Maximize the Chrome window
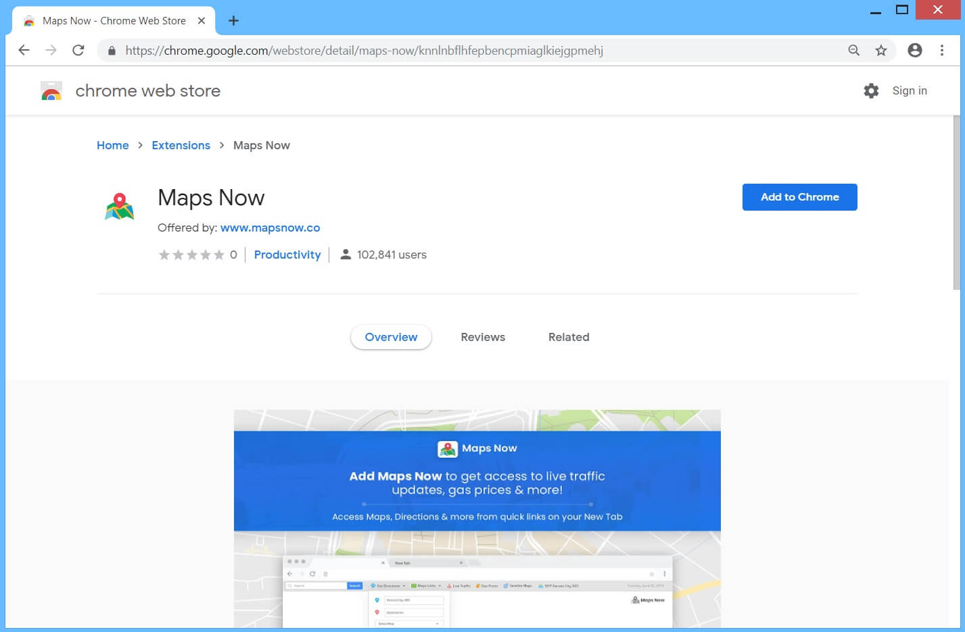Viewport: 965px width, 632px height. point(902,9)
